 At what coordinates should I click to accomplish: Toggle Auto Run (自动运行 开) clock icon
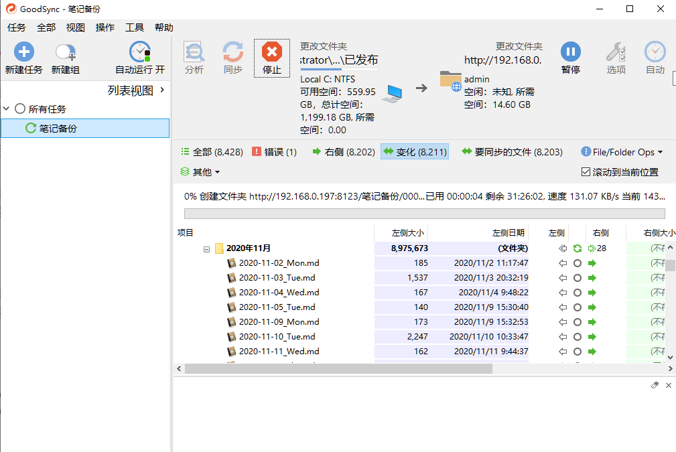(x=139, y=52)
